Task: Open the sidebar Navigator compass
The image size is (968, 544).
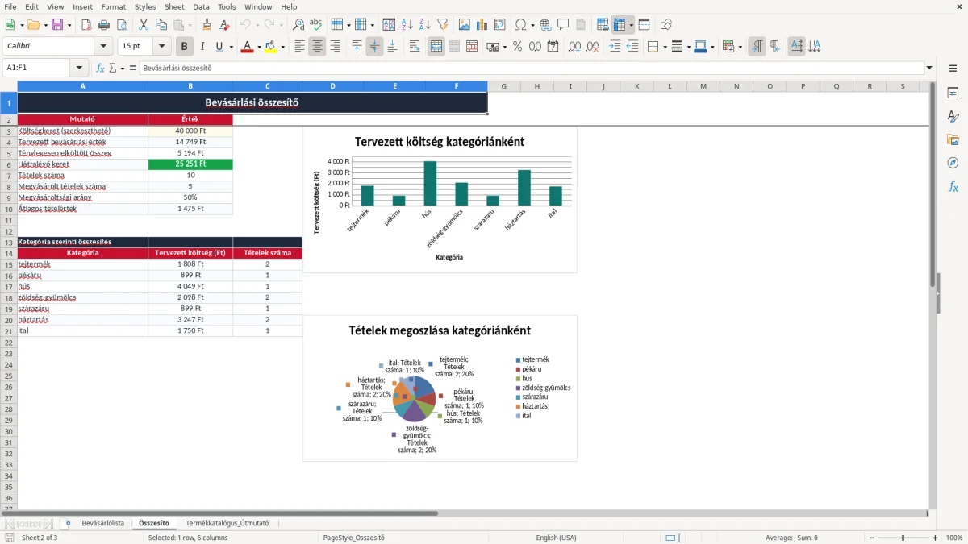Action: click(953, 163)
